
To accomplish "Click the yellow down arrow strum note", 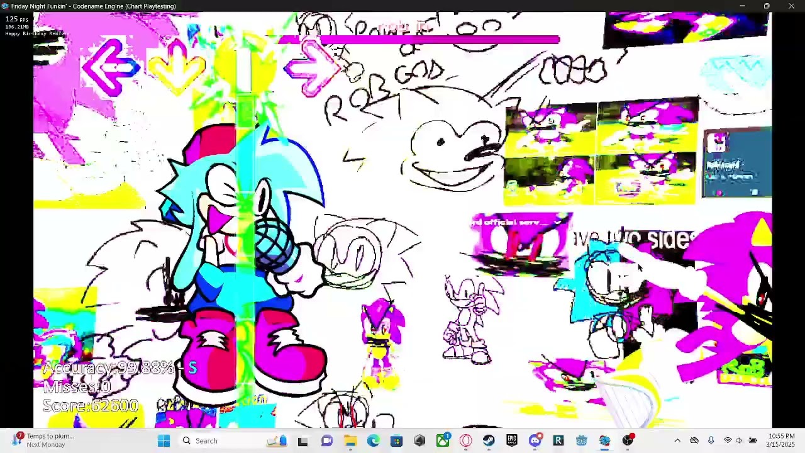I will click(x=177, y=67).
